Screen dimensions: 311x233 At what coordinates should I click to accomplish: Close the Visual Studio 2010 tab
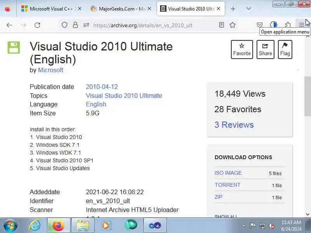pyautogui.click(x=218, y=9)
